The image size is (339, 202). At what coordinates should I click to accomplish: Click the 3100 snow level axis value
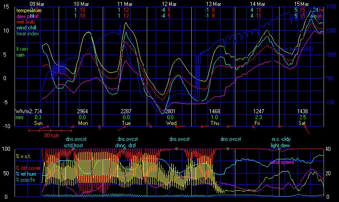[x=331, y=7]
